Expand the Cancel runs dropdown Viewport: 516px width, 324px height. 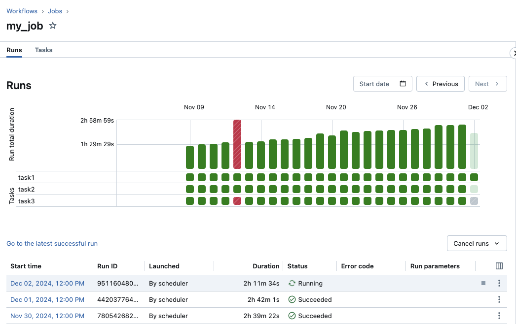(477, 243)
